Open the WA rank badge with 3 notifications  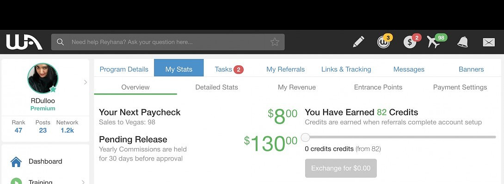[x=383, y=42]
